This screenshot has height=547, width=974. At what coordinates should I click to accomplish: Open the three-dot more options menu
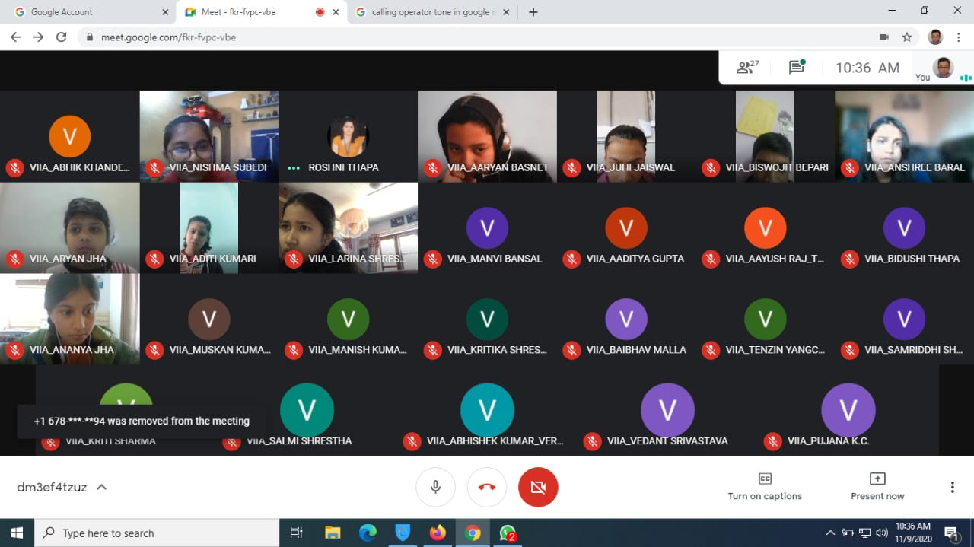952,487
